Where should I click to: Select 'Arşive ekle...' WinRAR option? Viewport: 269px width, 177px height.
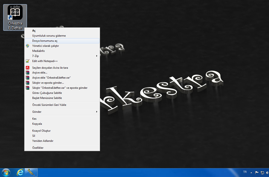tap(40, 73)
